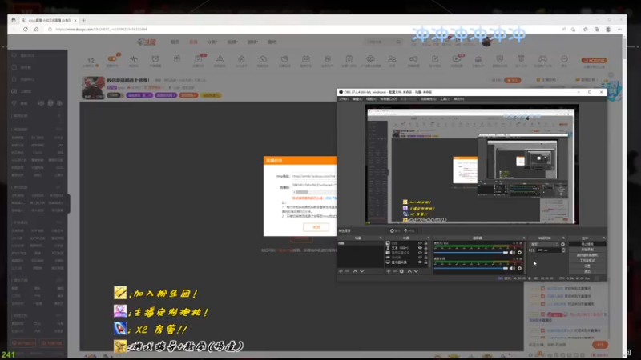
Task: Open settings gear for 麦克风/Aux mixer track
Action: click(519, 253)
